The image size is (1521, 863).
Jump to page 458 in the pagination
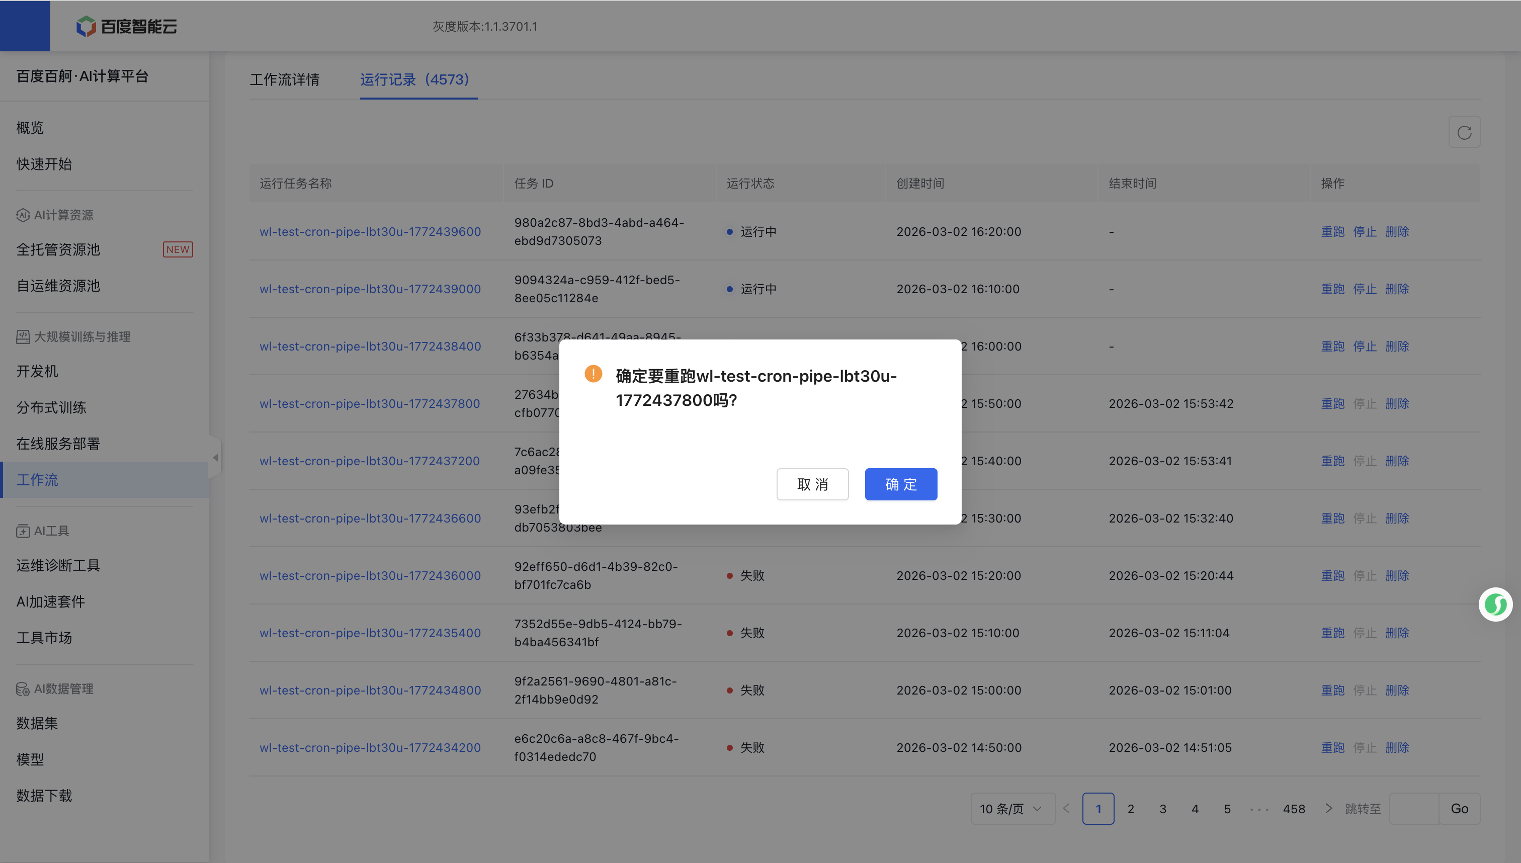[1293, 809]
